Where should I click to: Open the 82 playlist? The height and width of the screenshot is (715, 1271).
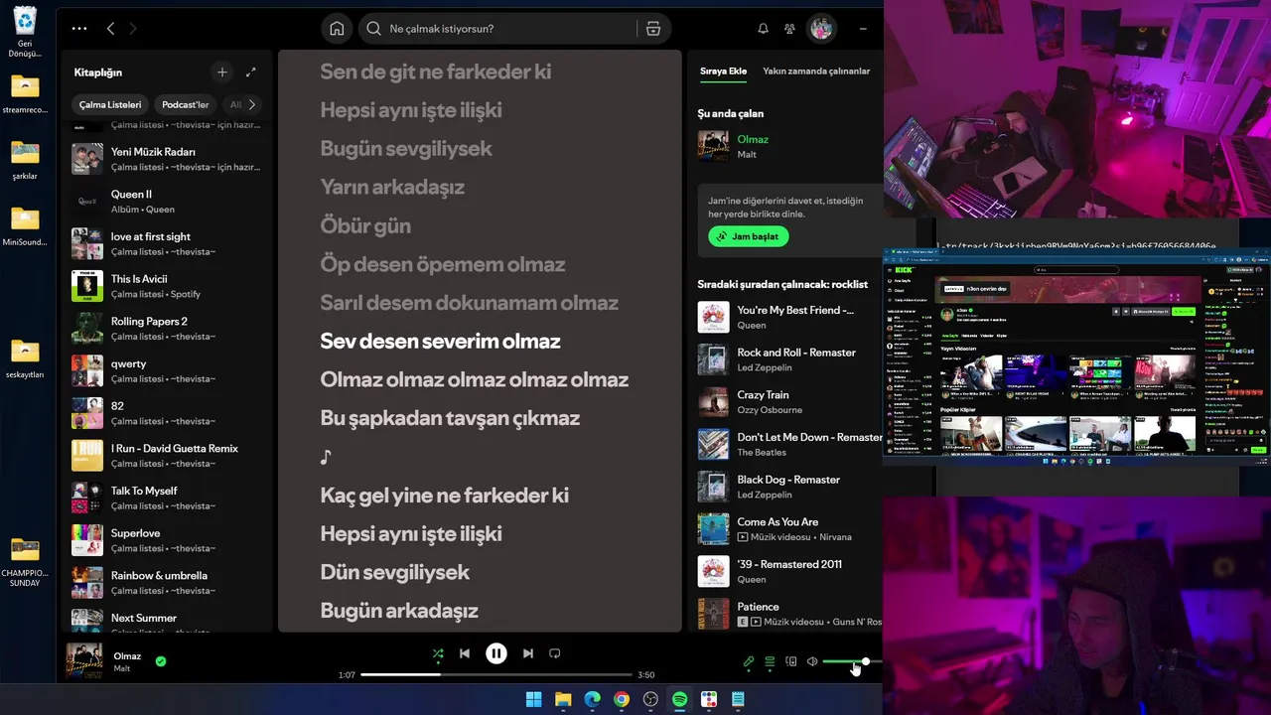(167, 413)
